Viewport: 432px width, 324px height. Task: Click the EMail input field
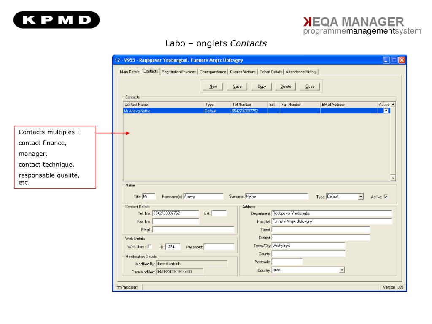(x=193, y=229)
